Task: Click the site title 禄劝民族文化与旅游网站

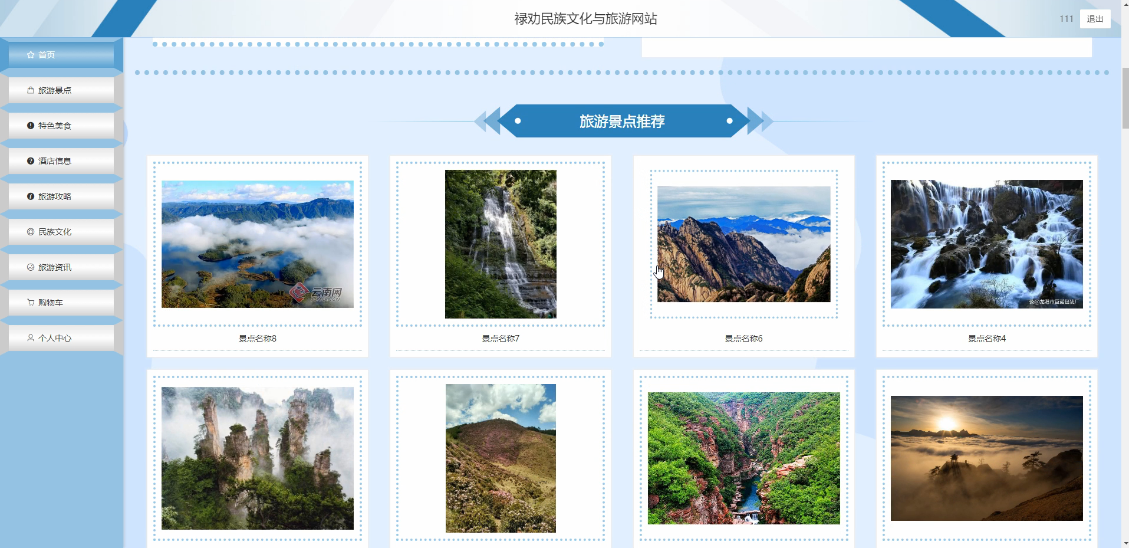Action: click(585, 19)
